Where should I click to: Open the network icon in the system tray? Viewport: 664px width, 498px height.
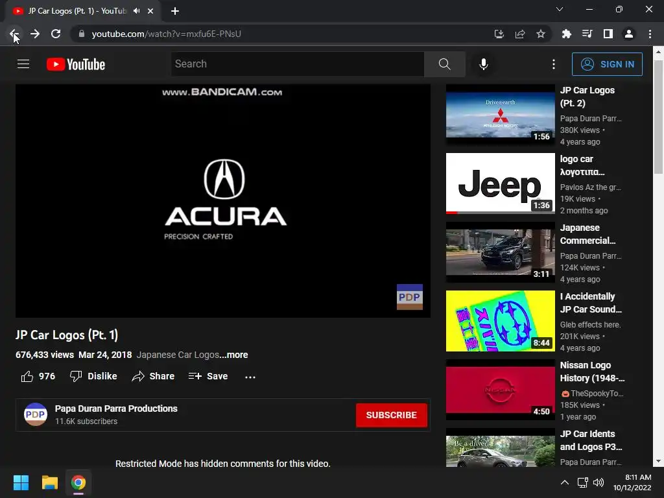(583, 482)
